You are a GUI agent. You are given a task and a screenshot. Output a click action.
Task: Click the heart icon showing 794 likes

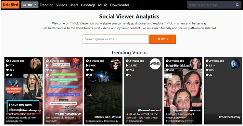127,70
